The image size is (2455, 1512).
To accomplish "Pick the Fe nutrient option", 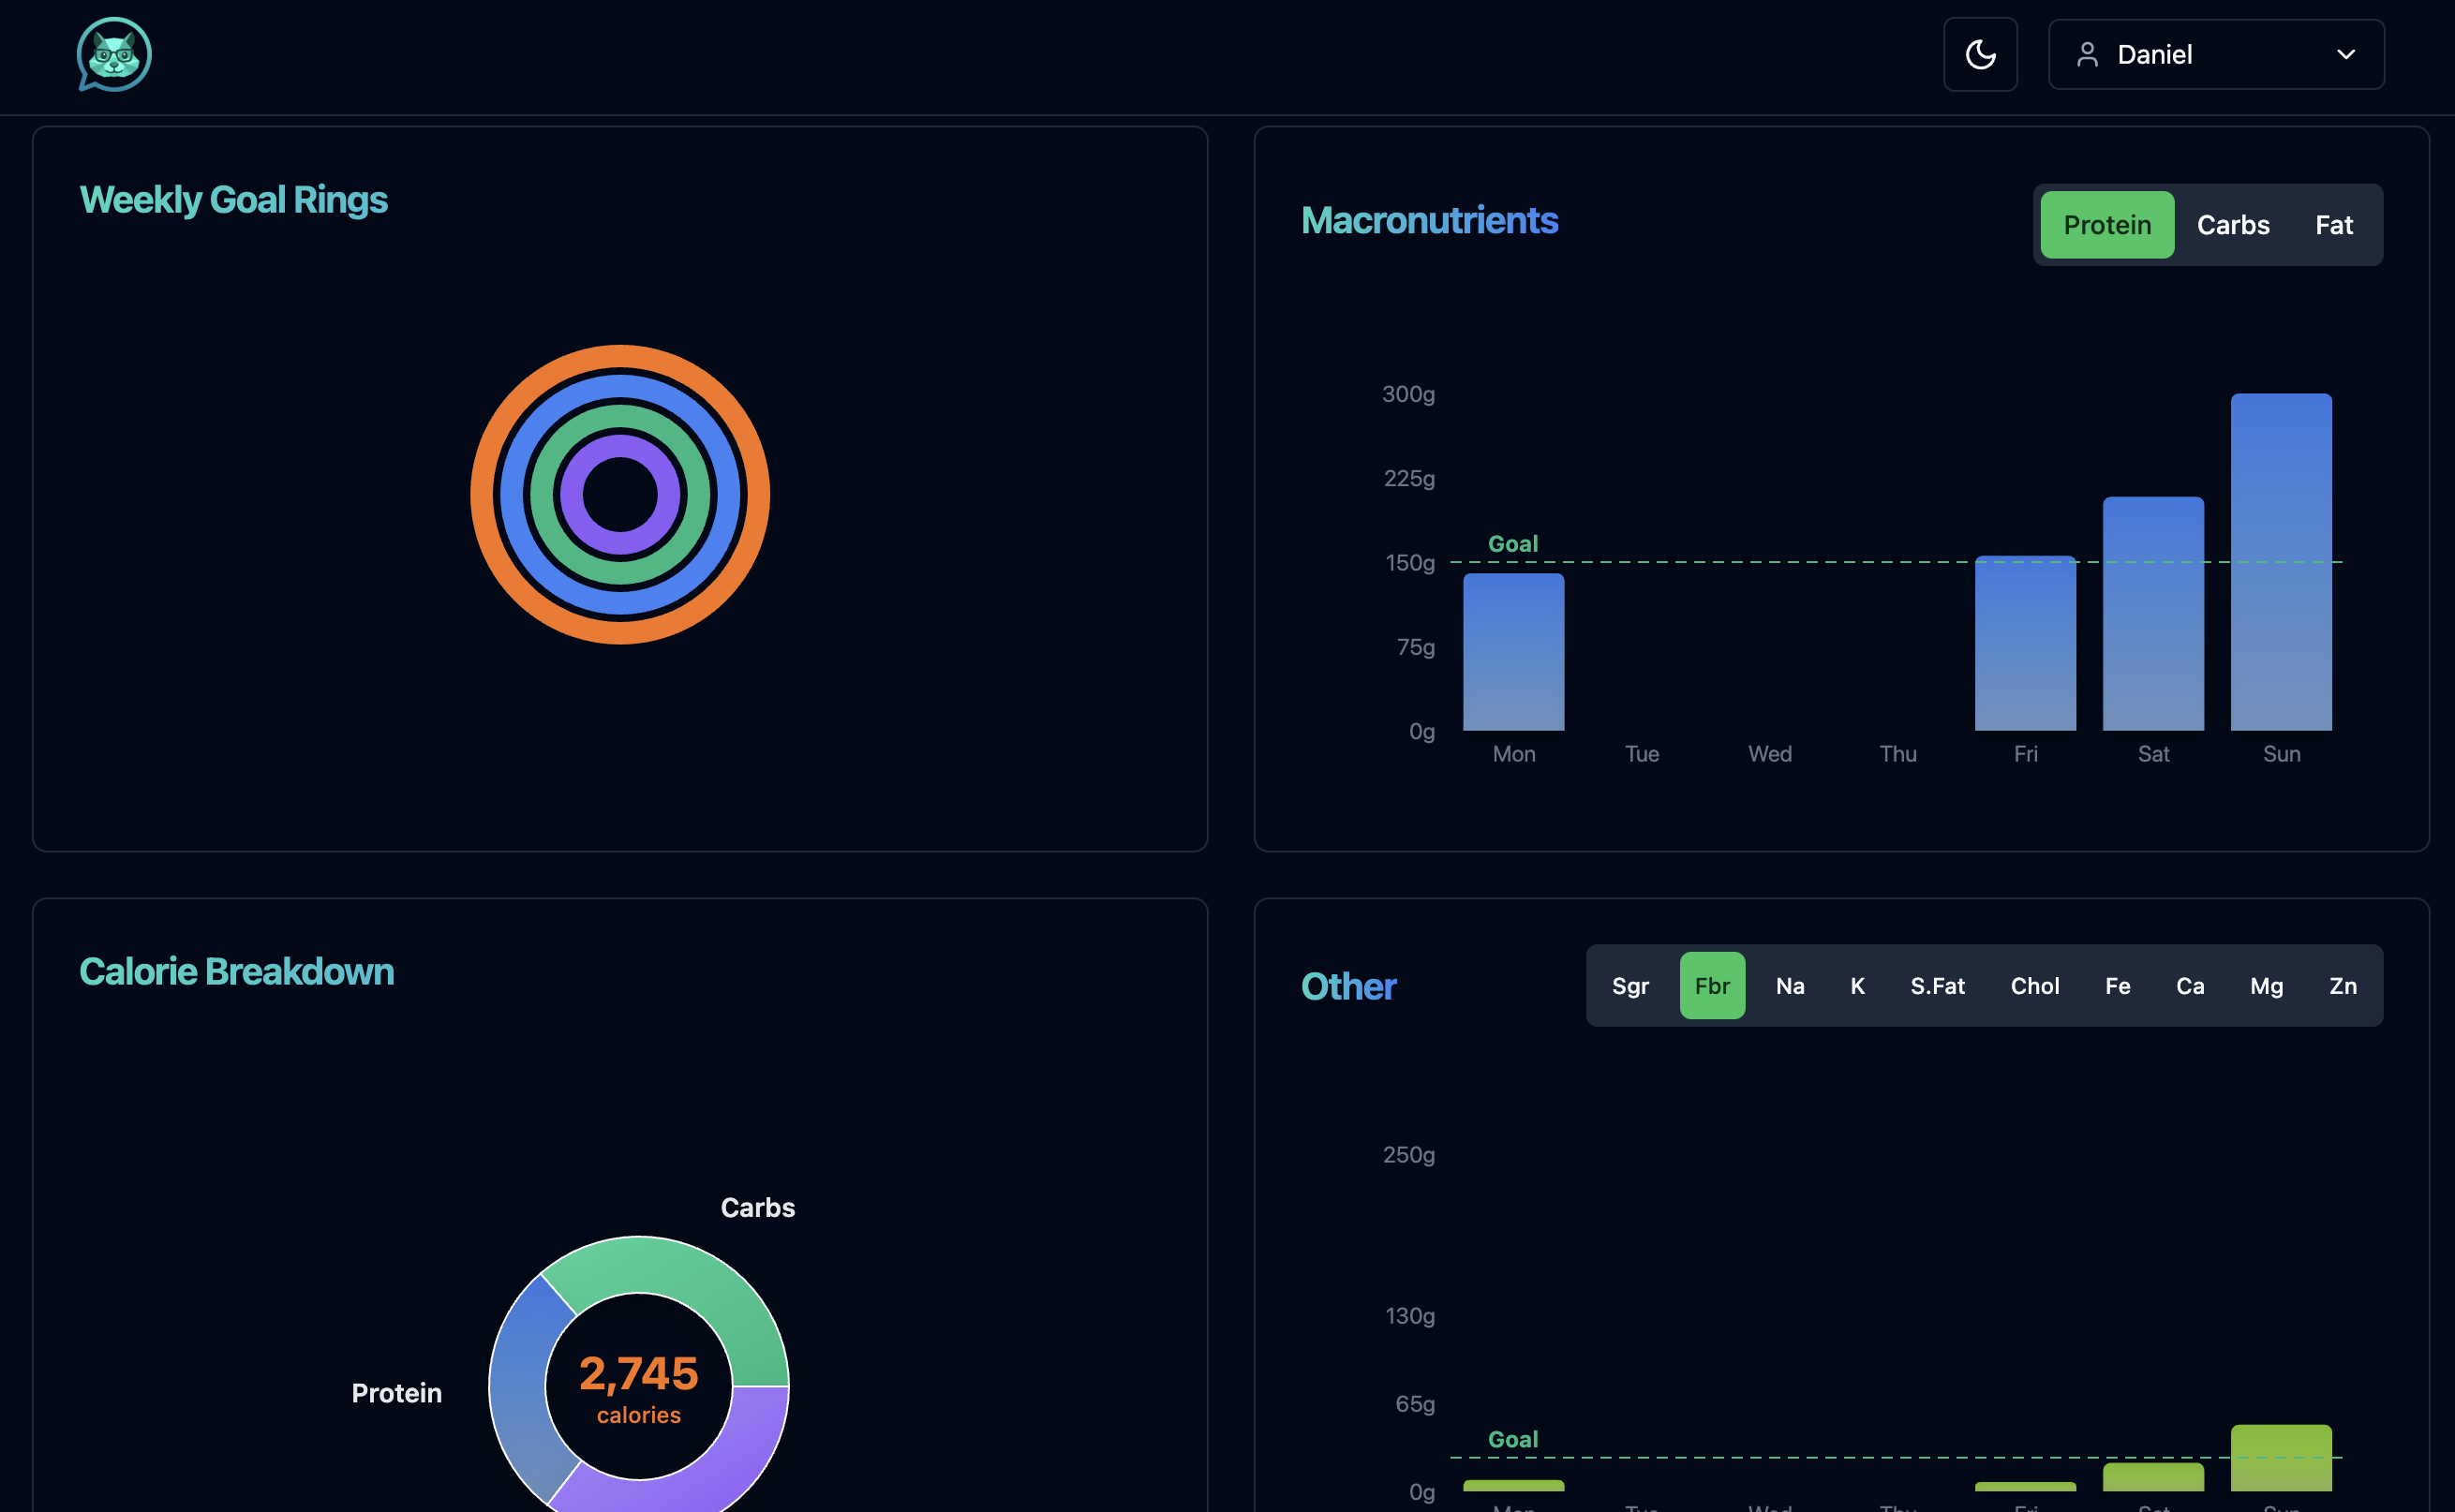I will [2117, 986].
